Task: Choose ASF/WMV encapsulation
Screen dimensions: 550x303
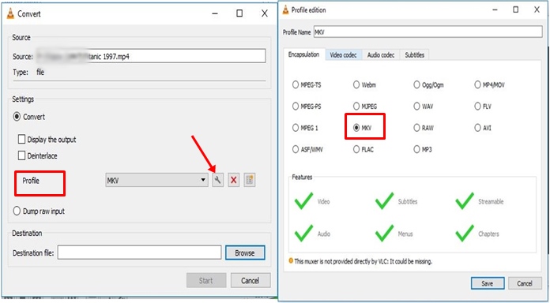Action: [296, 150]
